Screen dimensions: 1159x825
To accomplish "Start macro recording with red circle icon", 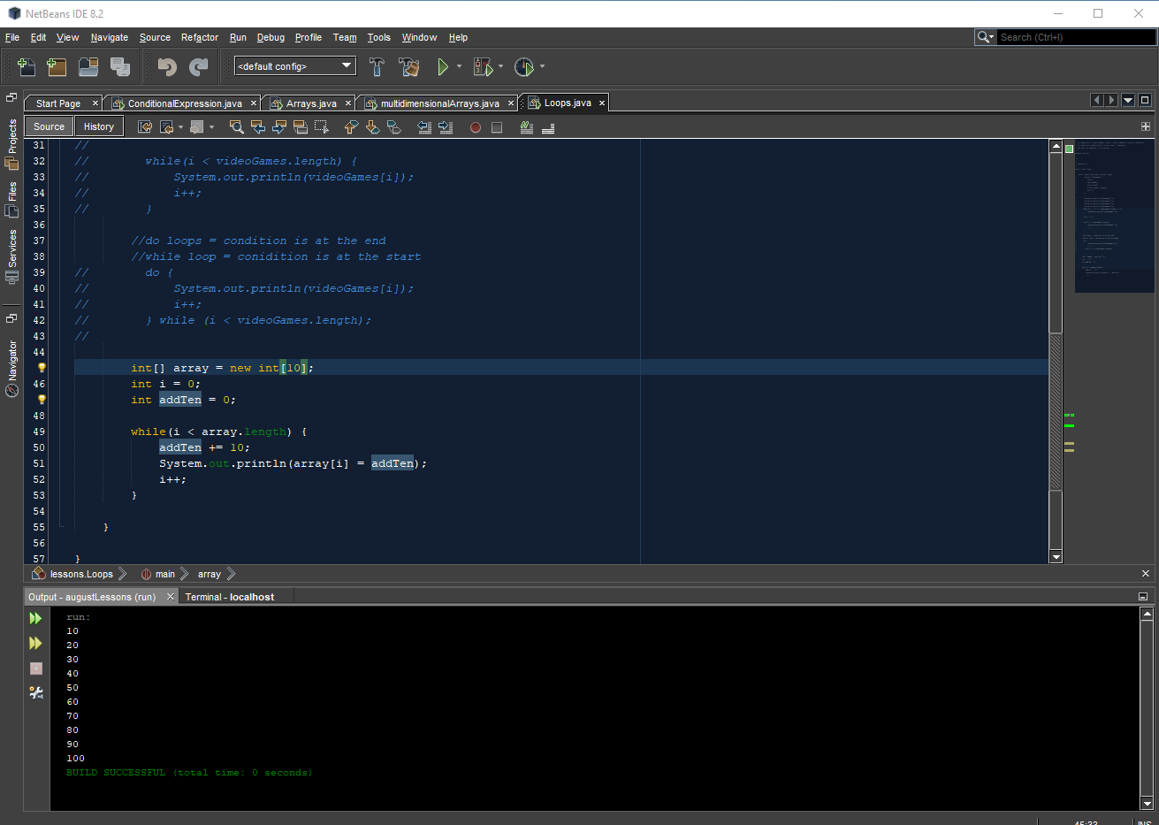I will point(476,127).
